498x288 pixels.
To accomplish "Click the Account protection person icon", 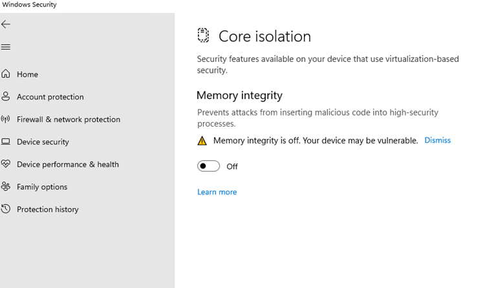I will (x=6, y=96).
